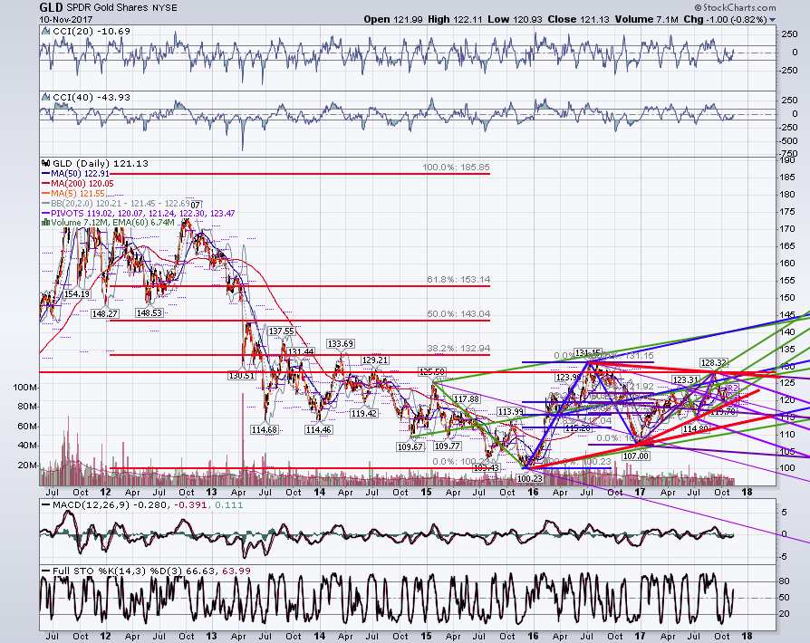
Task: Click the 148.53 low price label
Action: click(x=149, y=313)
